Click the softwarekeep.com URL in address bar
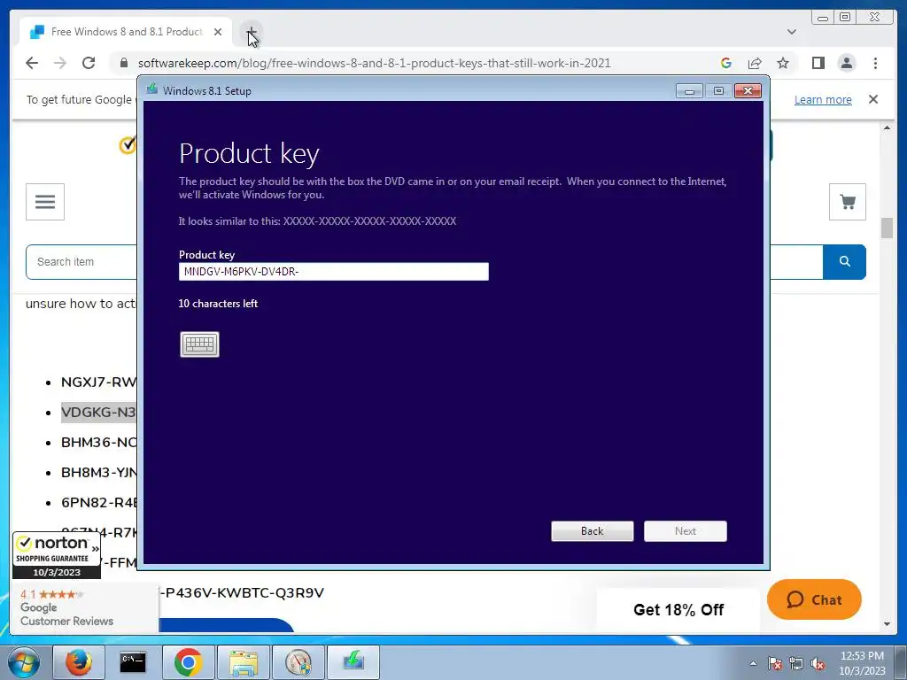The width and height of the screenshot is (907, 680). coord(375,63)
